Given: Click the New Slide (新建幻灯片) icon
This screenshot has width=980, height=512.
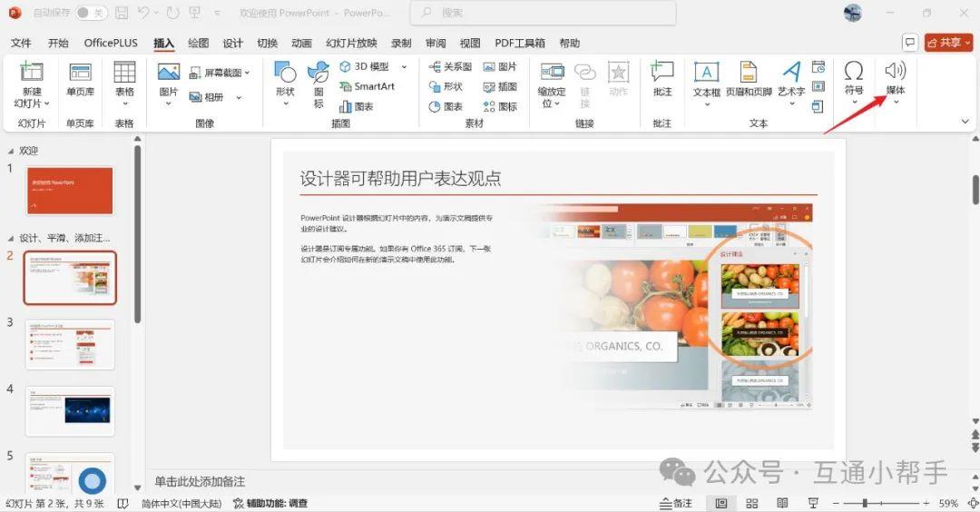Looking at the screenshot, I should coord(31,73).
